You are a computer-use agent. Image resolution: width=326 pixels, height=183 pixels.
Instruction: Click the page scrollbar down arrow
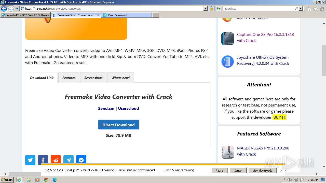[x=324, y=166]
